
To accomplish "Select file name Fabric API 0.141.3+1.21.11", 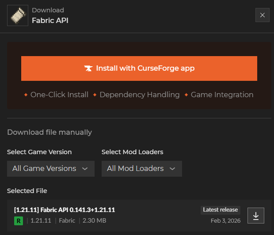I will (x=65, y=210).
